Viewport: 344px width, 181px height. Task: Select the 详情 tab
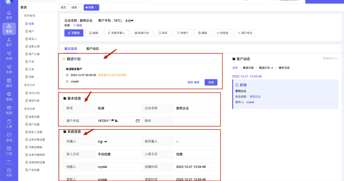[x=91, y=8]
